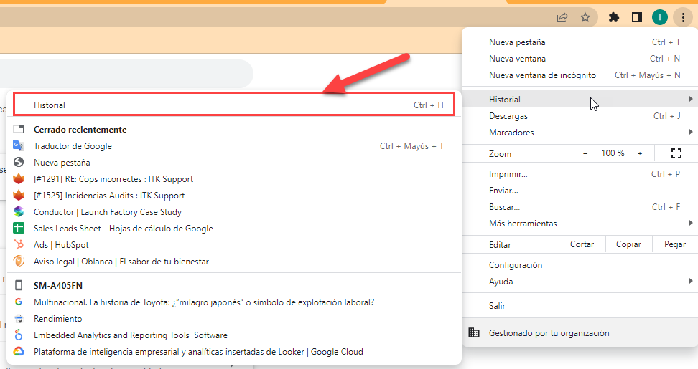Open Ads | HubSpot entry

234,244
